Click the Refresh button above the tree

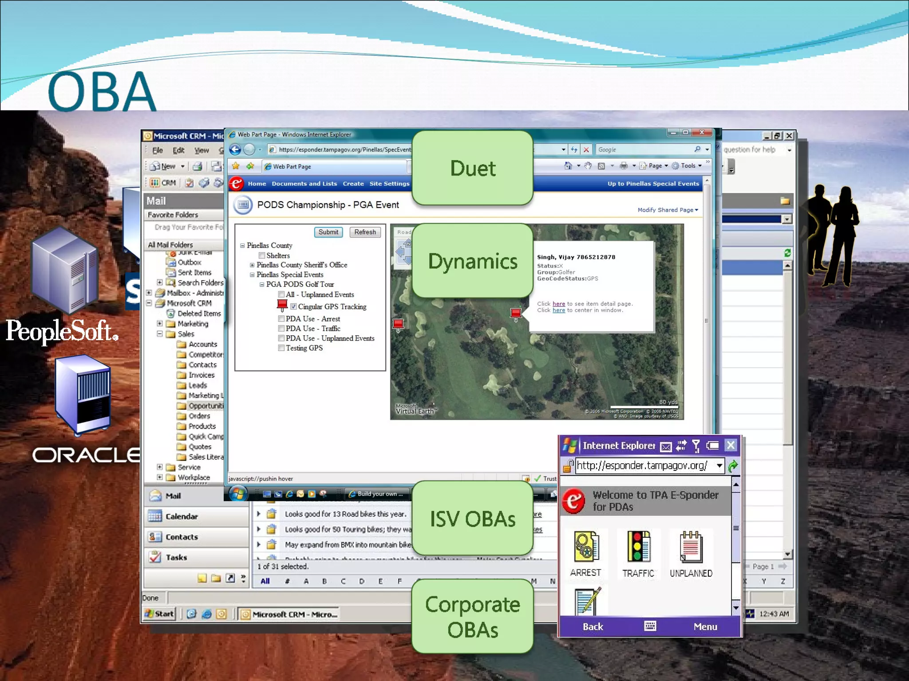(365, 232)
